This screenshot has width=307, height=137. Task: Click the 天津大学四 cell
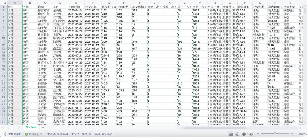[x=60, y=108]
